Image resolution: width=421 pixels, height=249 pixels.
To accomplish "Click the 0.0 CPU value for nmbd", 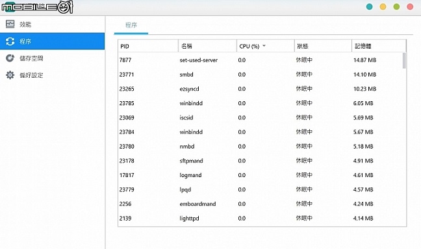I will tap(242, 147).
